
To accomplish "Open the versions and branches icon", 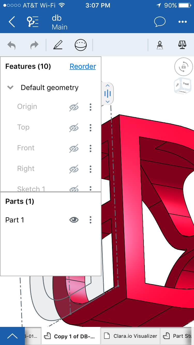I will click(x=33, y=22).
